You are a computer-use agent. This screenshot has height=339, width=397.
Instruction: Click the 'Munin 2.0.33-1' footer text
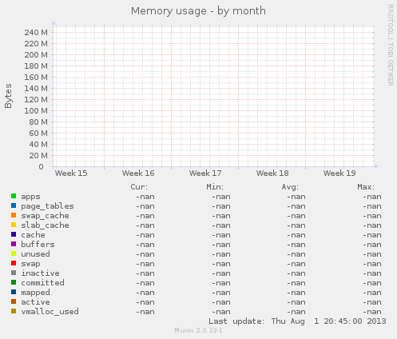click(x=198, y=330)
